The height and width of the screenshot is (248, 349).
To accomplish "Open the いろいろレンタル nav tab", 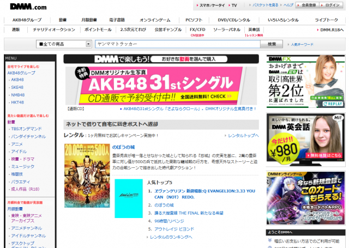I will [283, 20].
